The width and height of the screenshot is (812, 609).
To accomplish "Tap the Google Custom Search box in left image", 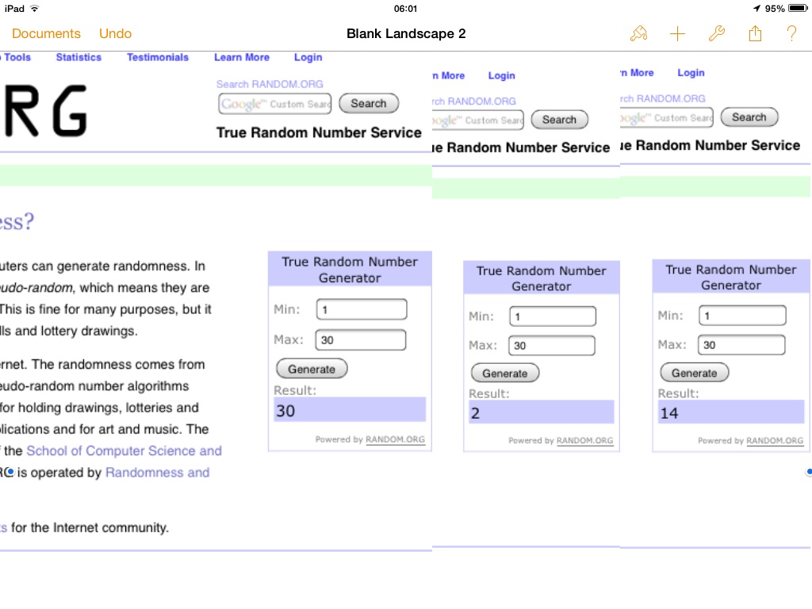I will (275, 104).
